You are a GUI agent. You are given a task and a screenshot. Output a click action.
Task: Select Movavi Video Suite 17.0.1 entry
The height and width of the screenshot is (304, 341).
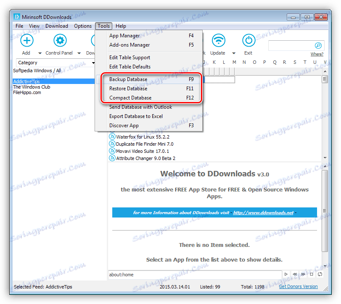(x=143, y=151)
